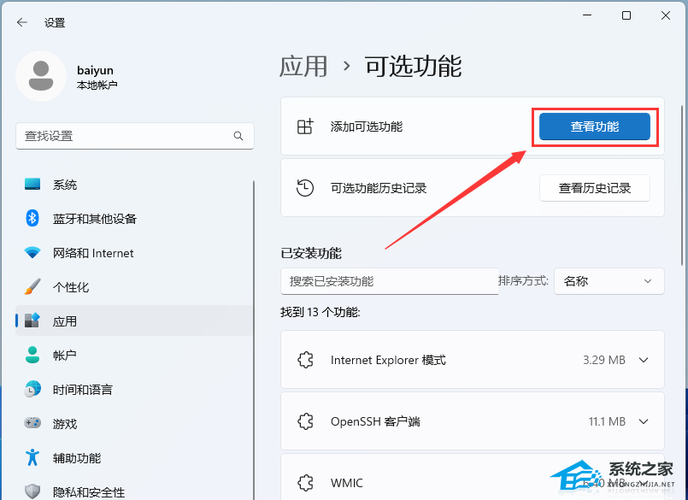Click the 添加可选功能 grid-plus icon
Image resolution: width=688 pixels, height=500 pixels.
coord(305,126)
